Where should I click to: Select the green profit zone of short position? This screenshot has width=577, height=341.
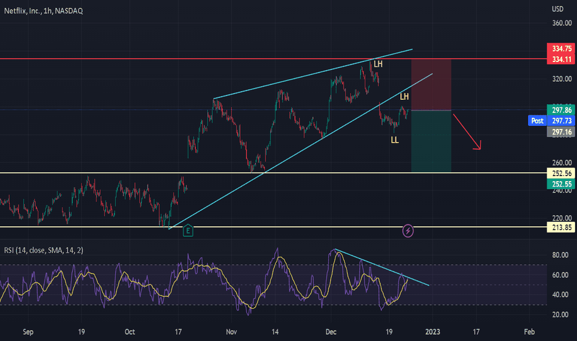[x=432, y=141]
